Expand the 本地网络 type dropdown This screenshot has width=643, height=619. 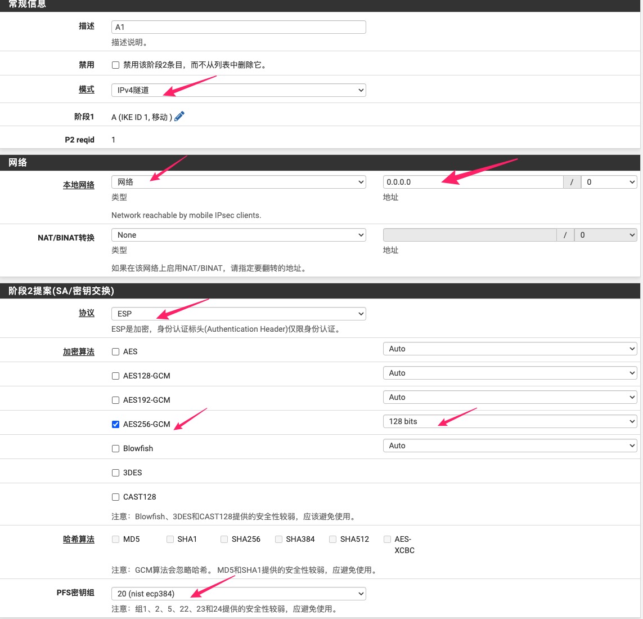[x=239, y=182]
